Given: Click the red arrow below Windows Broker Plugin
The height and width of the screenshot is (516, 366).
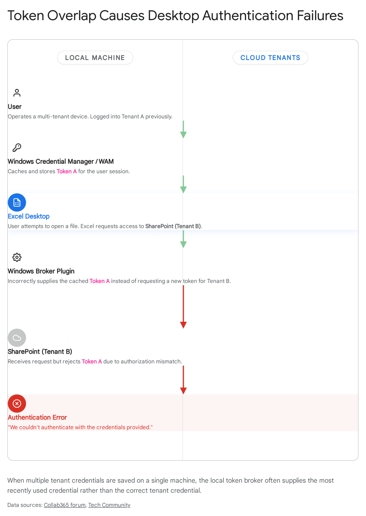Looking at the screenshot, I should point(183,307).
